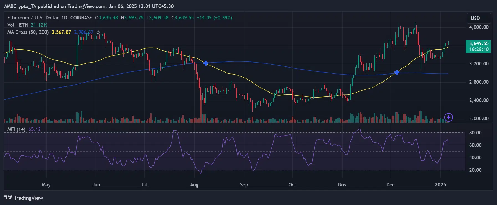The image size is (497, 205).
Task: Click the 80.00 MFI axis label
Action: click(475, 133)
